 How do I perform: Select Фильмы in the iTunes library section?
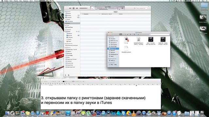tap(69, 15)
